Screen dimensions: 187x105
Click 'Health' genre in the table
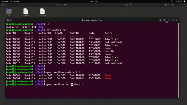click(109, 51)
